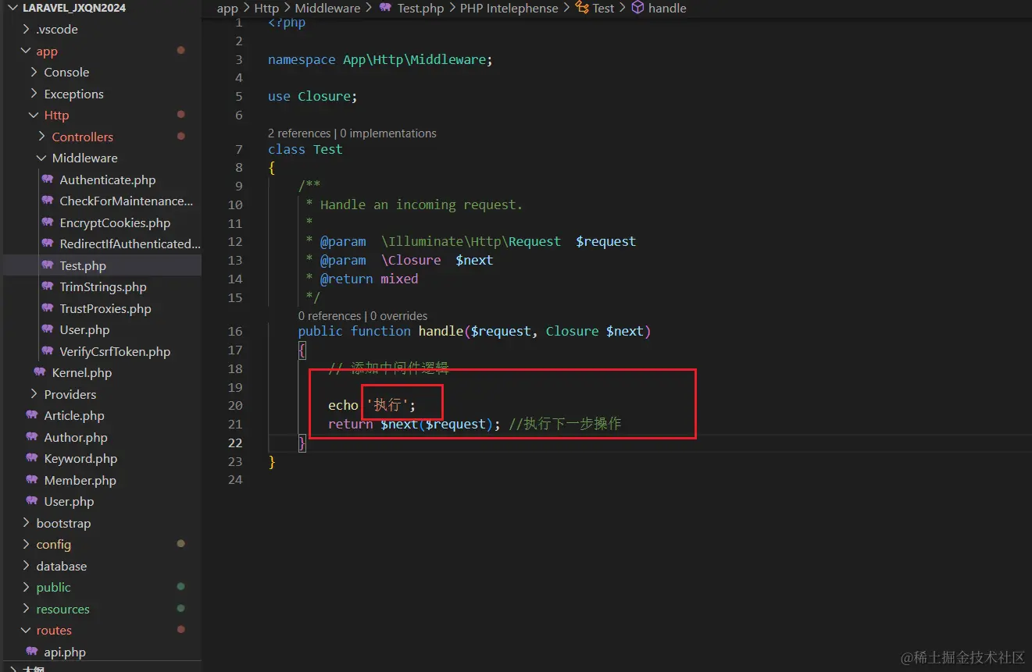Click PHP icon of Kernel.php
Viewport: 1032px width, 672px height.
tap(40, 372)
